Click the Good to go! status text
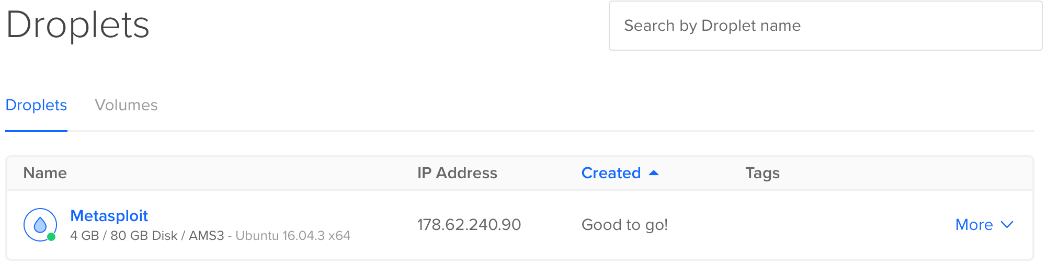Viewport: 1047px width, 265px height. tap(625, 225)
